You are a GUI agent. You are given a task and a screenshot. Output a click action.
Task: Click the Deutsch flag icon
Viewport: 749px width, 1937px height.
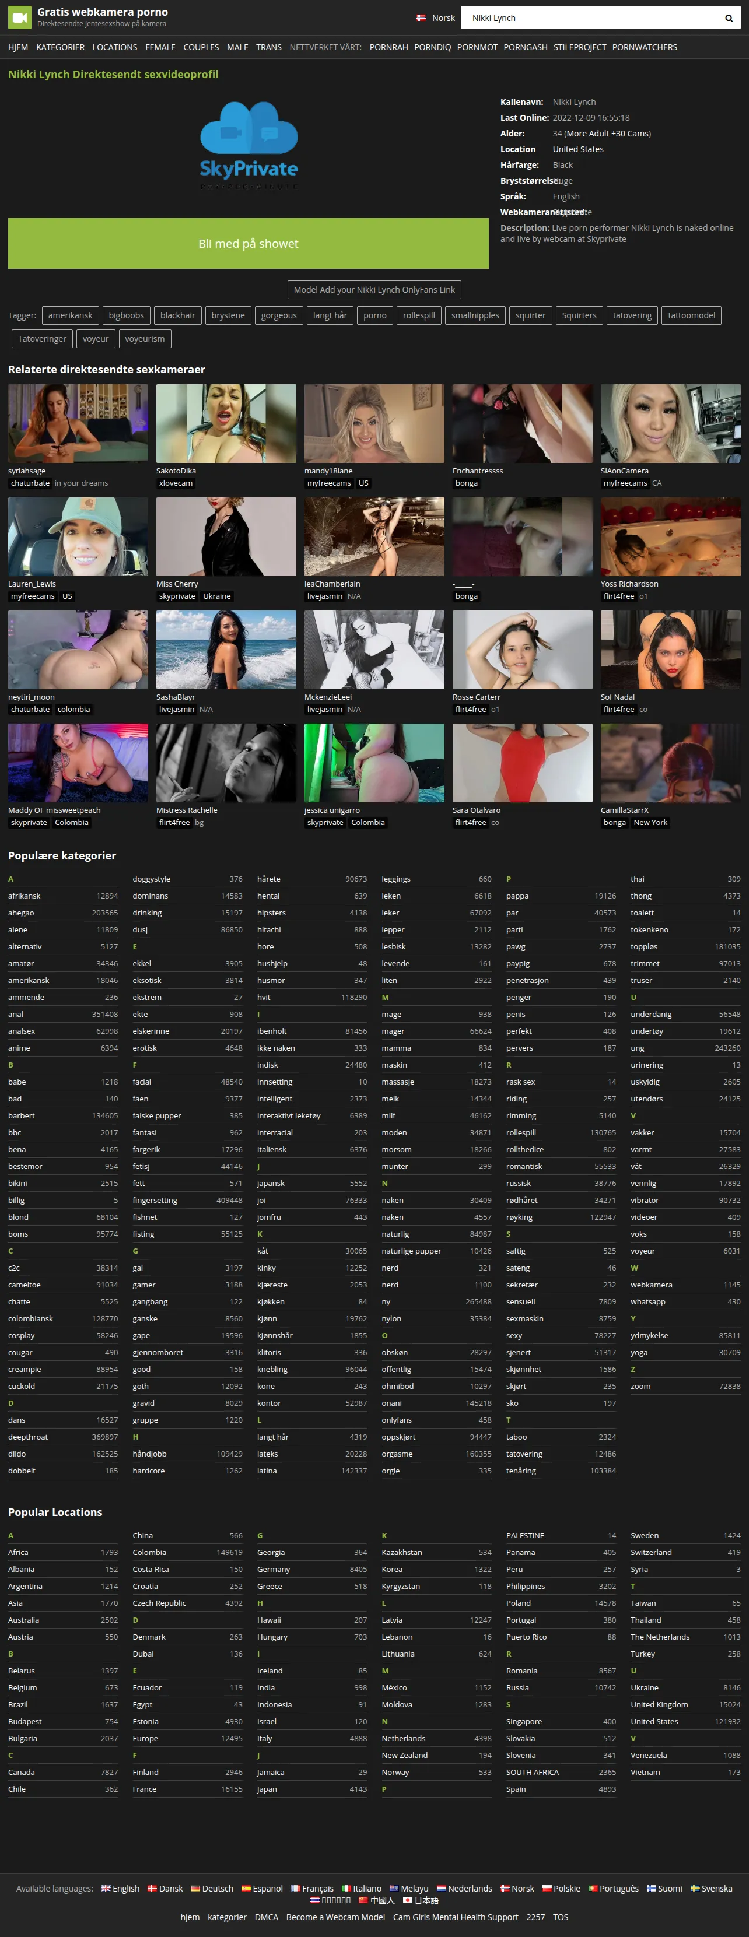click(195, 1888)
